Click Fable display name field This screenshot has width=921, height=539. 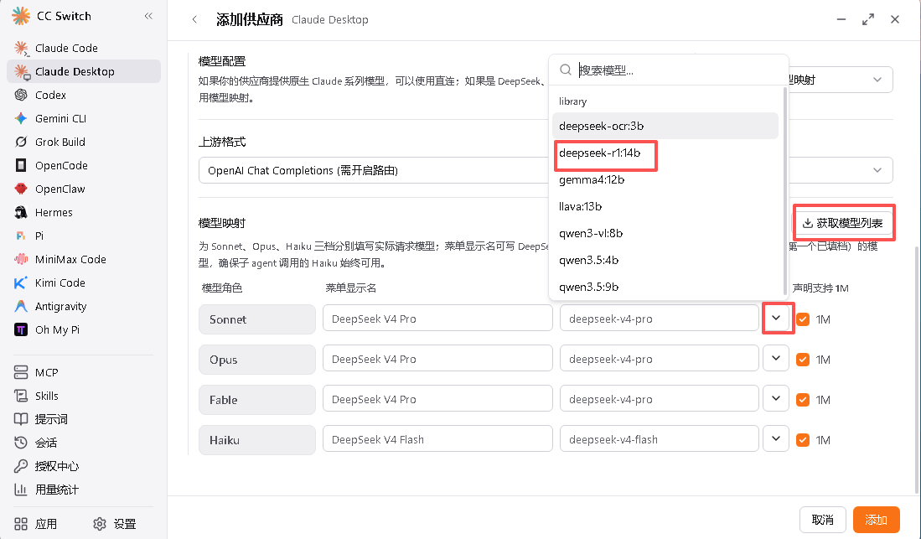click(437, 398)
